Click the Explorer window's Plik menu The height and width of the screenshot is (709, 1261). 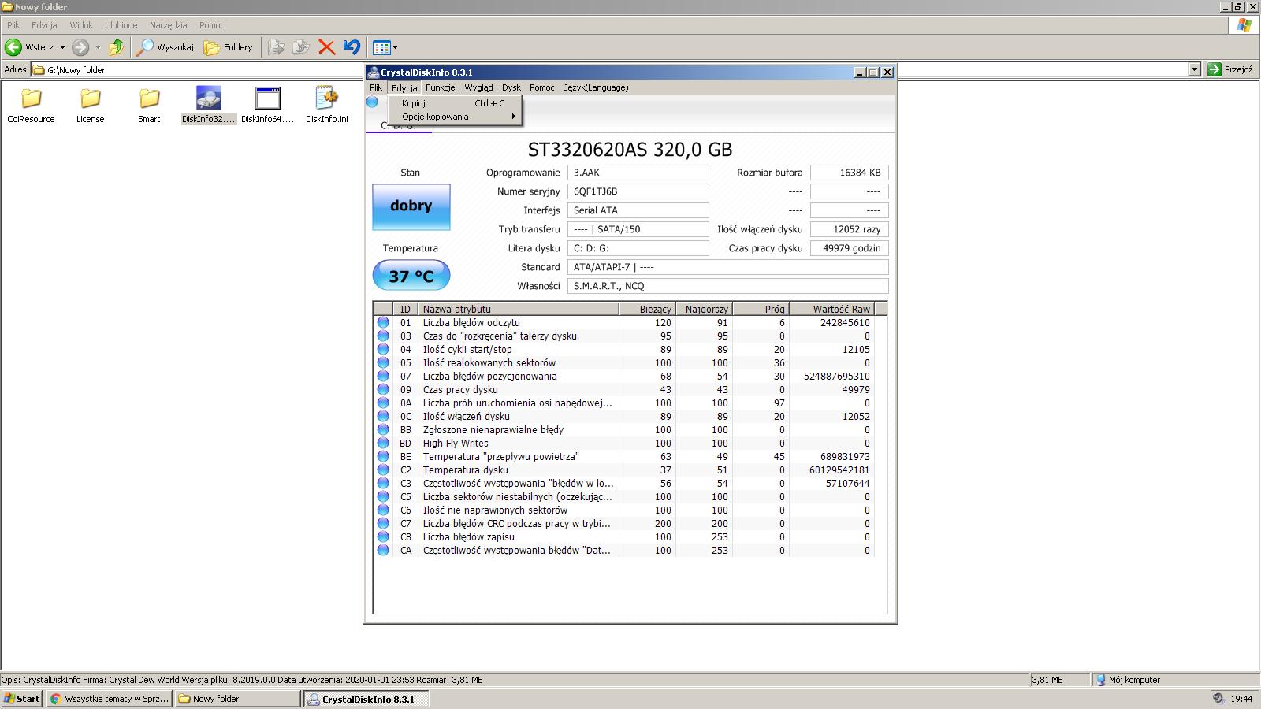13,25
